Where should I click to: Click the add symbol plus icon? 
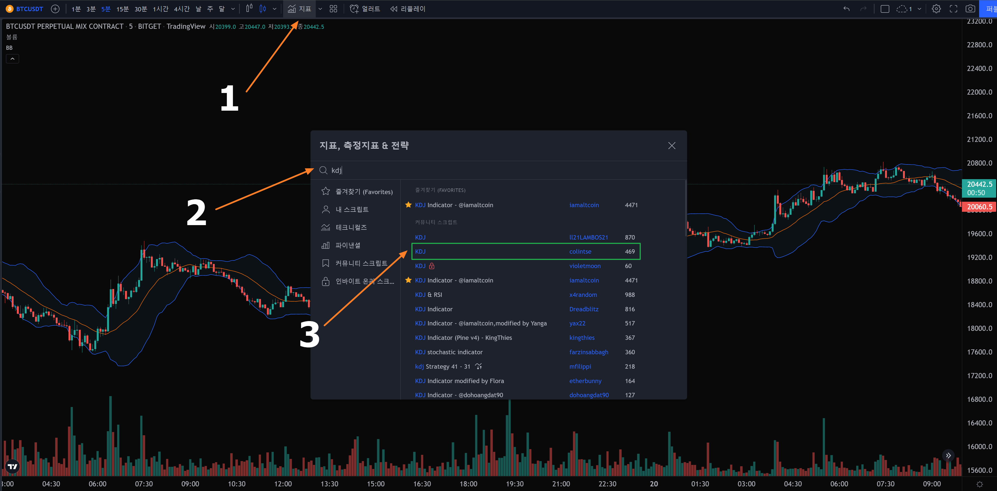coord(55,9)
